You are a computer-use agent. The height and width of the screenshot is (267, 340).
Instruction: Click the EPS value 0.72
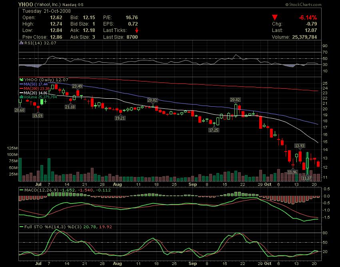tap(133, 24)
